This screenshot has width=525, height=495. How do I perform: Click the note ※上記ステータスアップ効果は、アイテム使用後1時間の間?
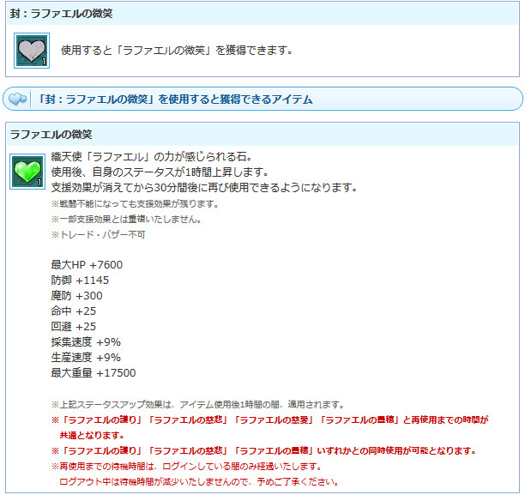tap(197, 405)
